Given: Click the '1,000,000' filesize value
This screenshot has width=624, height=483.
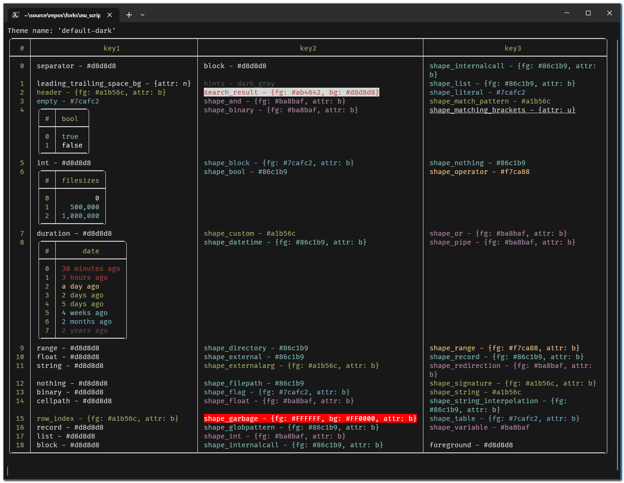Looking at the screenshot, I should 81,216.
